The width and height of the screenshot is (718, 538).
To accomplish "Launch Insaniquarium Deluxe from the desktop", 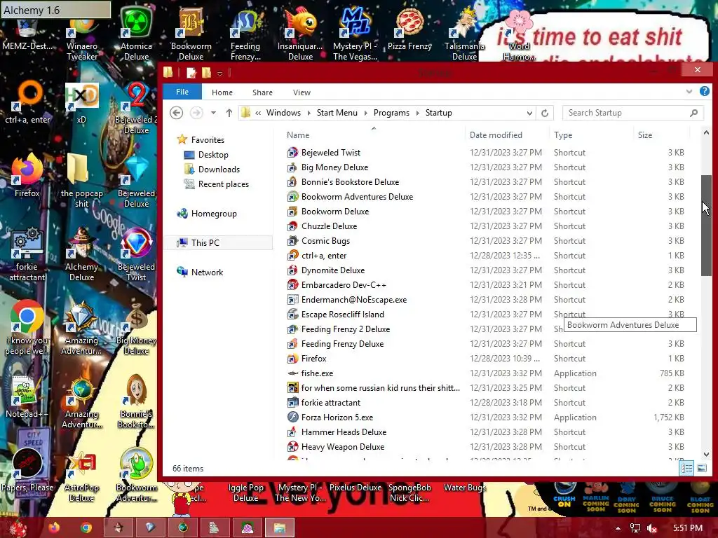I will coord(300,34).
